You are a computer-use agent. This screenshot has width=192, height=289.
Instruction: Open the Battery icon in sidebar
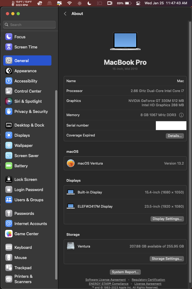(9, 166)
